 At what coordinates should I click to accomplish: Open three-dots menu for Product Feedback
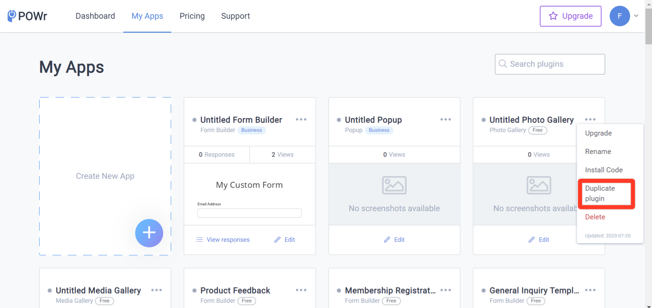coord(301,290)
